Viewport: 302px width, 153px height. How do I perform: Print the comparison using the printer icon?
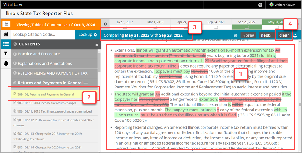[295, 36]
